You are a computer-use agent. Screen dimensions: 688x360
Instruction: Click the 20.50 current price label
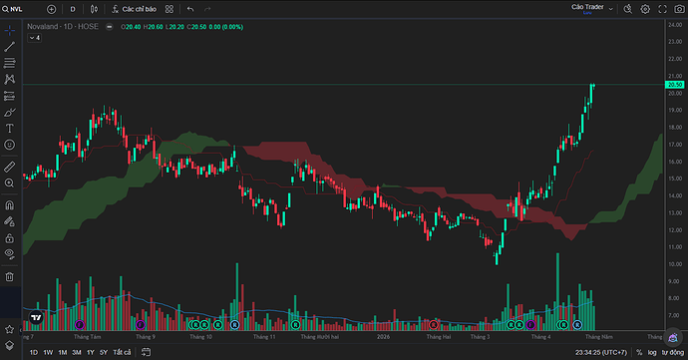point(674,85)
